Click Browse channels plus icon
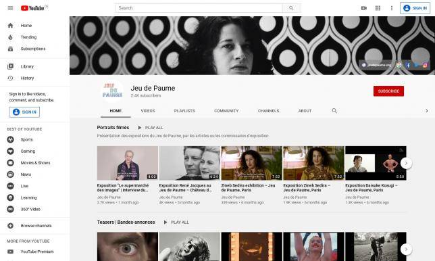Viewport: 435px width, 261px height. [x=11, y=226]
